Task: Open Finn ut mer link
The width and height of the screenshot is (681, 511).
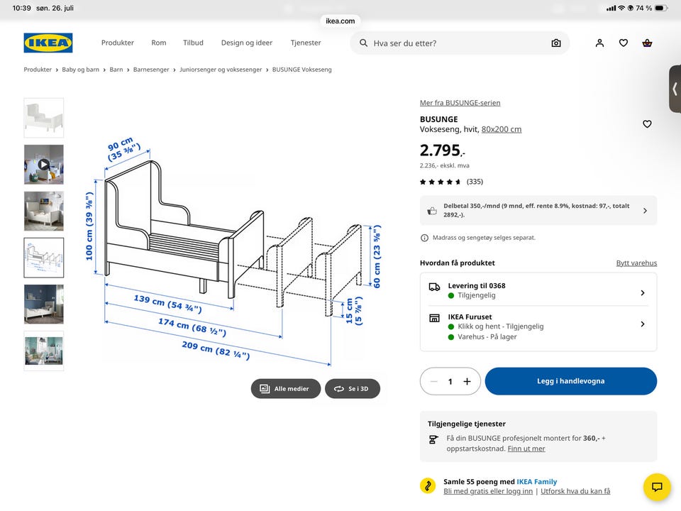Action: 526,449
